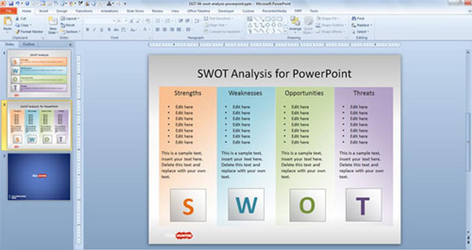Image resolution: width=472 pixels, height=250 pixels.
Task: Select the text box shape in gallery
Action: point(250,19)
